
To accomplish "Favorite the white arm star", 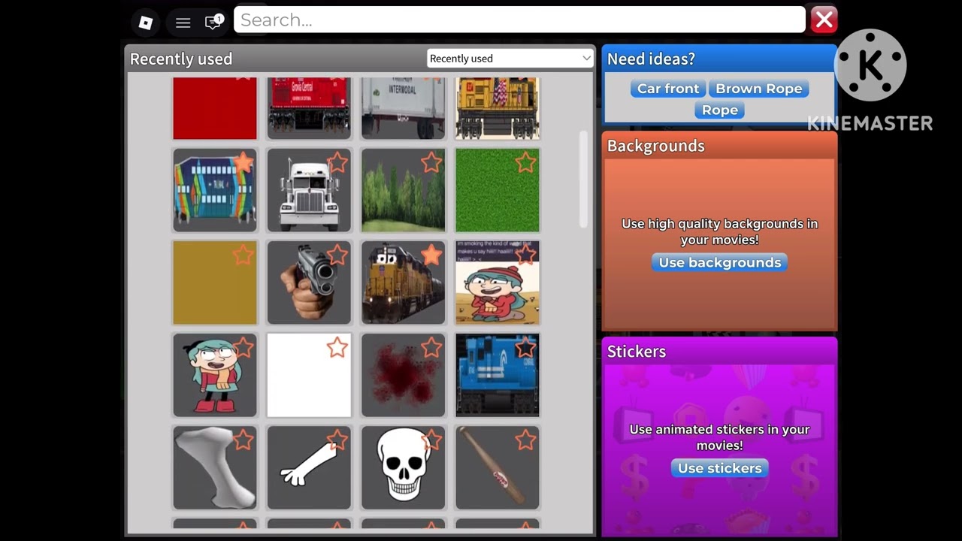I will (337, 440).
